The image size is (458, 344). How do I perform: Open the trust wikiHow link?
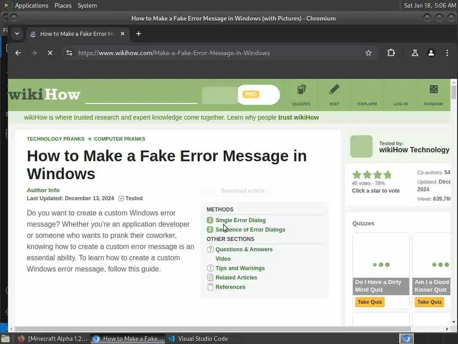[x=298, y=117]
